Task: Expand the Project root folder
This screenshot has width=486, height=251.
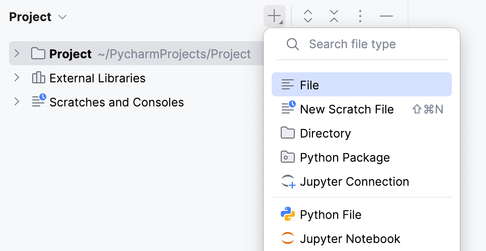Action: coord(17,54)
